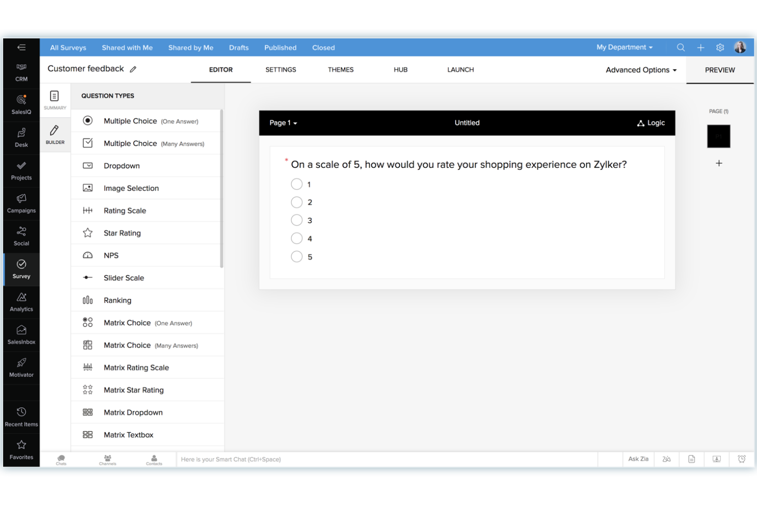Open the My Department selector
The image size is (757, 505).
tap(624, 47)
